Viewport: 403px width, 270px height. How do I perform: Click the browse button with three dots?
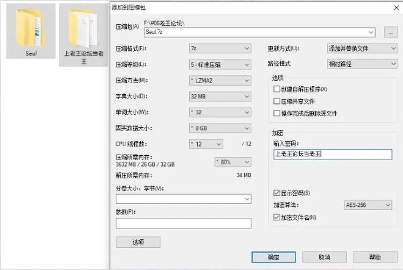pyautogui.click(x=391, y=33)
